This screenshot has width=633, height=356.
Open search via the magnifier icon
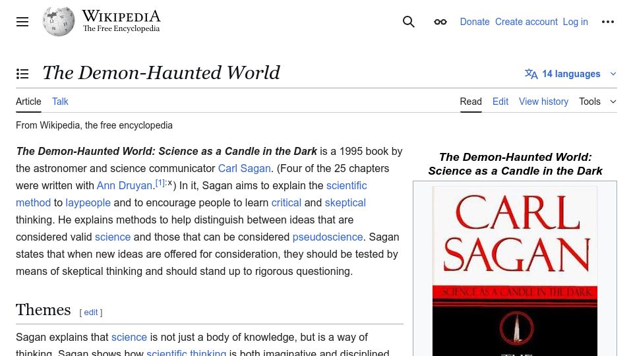(x=409, y=22)
